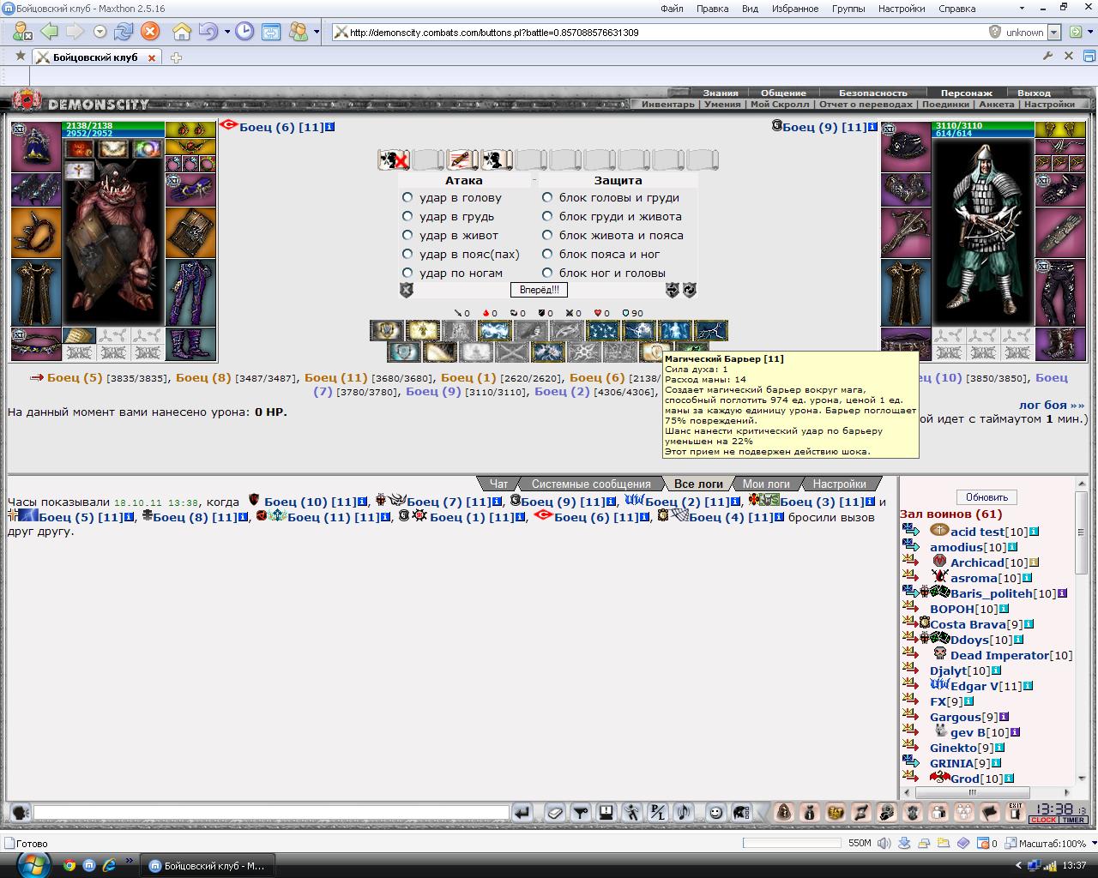Select defense 'блок груди и живота'
Viewport: 1098px width, 878px height.
coord(547,216)
